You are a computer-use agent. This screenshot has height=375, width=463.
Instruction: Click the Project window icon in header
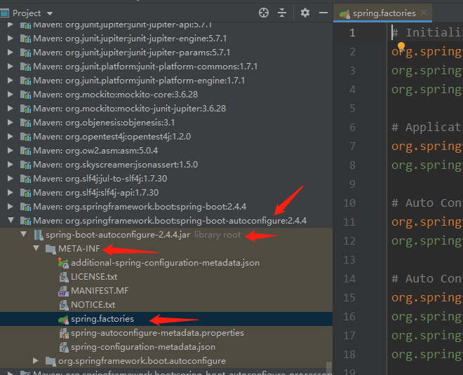4,13
